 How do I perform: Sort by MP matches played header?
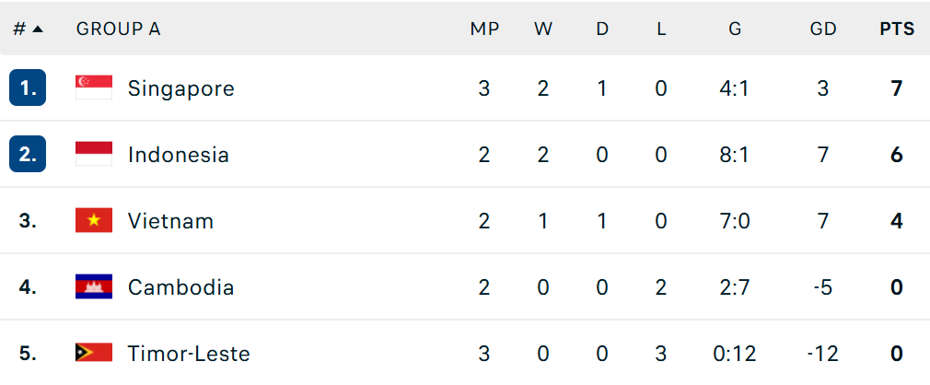[x=484, y=29]
